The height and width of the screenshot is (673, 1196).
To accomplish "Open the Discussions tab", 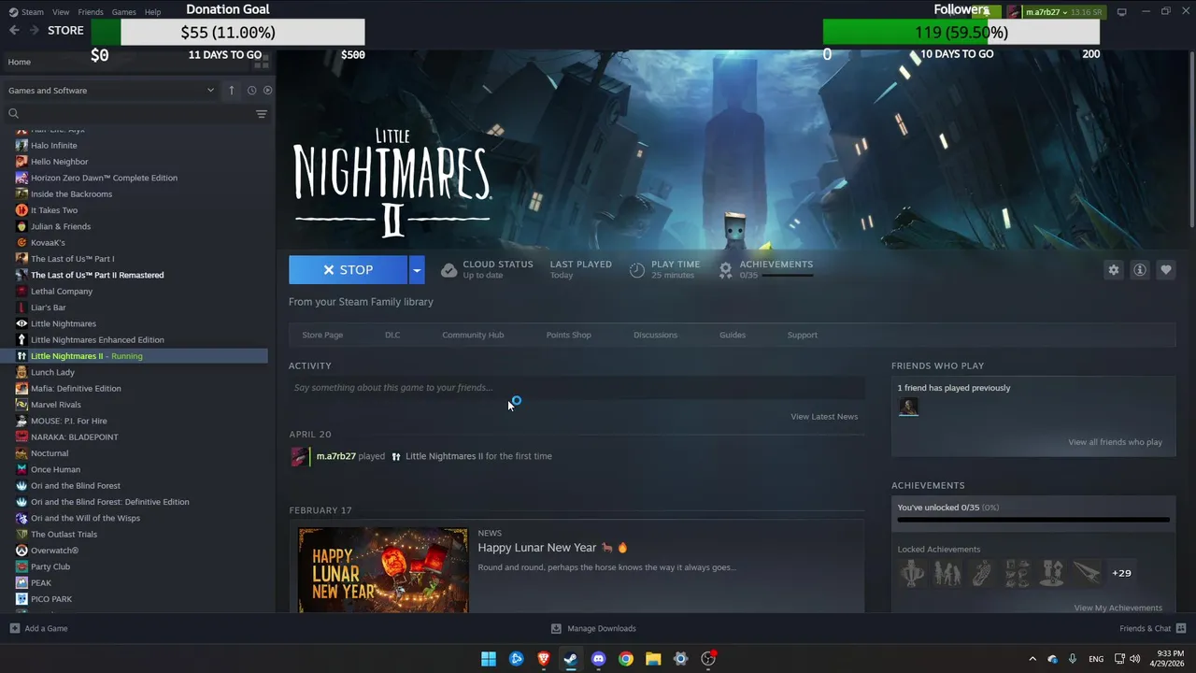I will (655, 335).
